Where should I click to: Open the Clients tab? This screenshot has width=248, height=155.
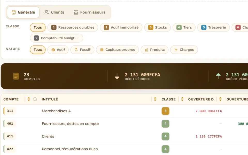(55, 12)
